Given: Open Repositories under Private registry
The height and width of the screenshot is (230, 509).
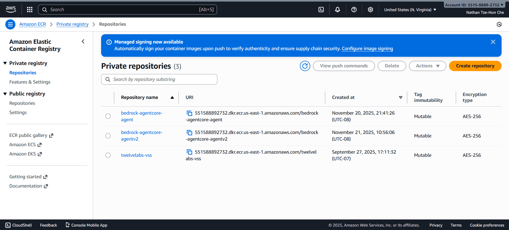Looking at the screenshot, I should point(23,73).
